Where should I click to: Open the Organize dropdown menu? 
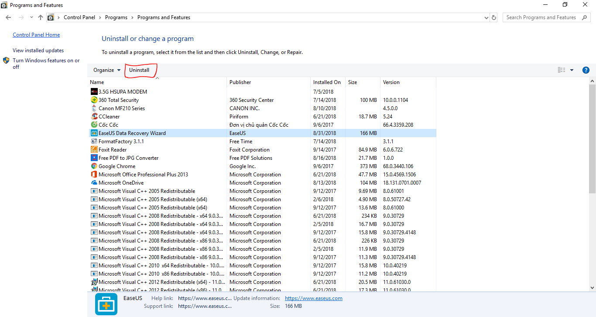point(107,70)
